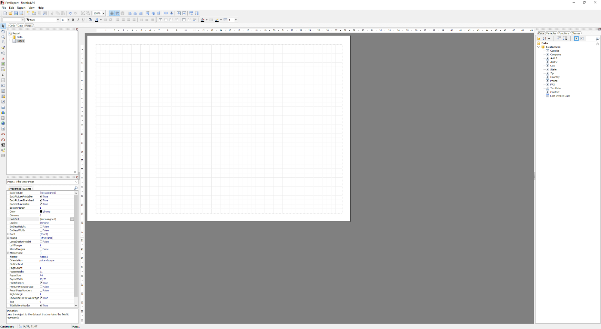The width and height of the screenshot is (601, 329).
Task: Center-align text horizontally
Action: [x=123, y=20]
